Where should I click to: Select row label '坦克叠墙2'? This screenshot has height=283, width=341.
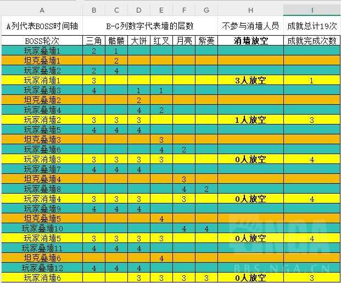click(42, 100)
